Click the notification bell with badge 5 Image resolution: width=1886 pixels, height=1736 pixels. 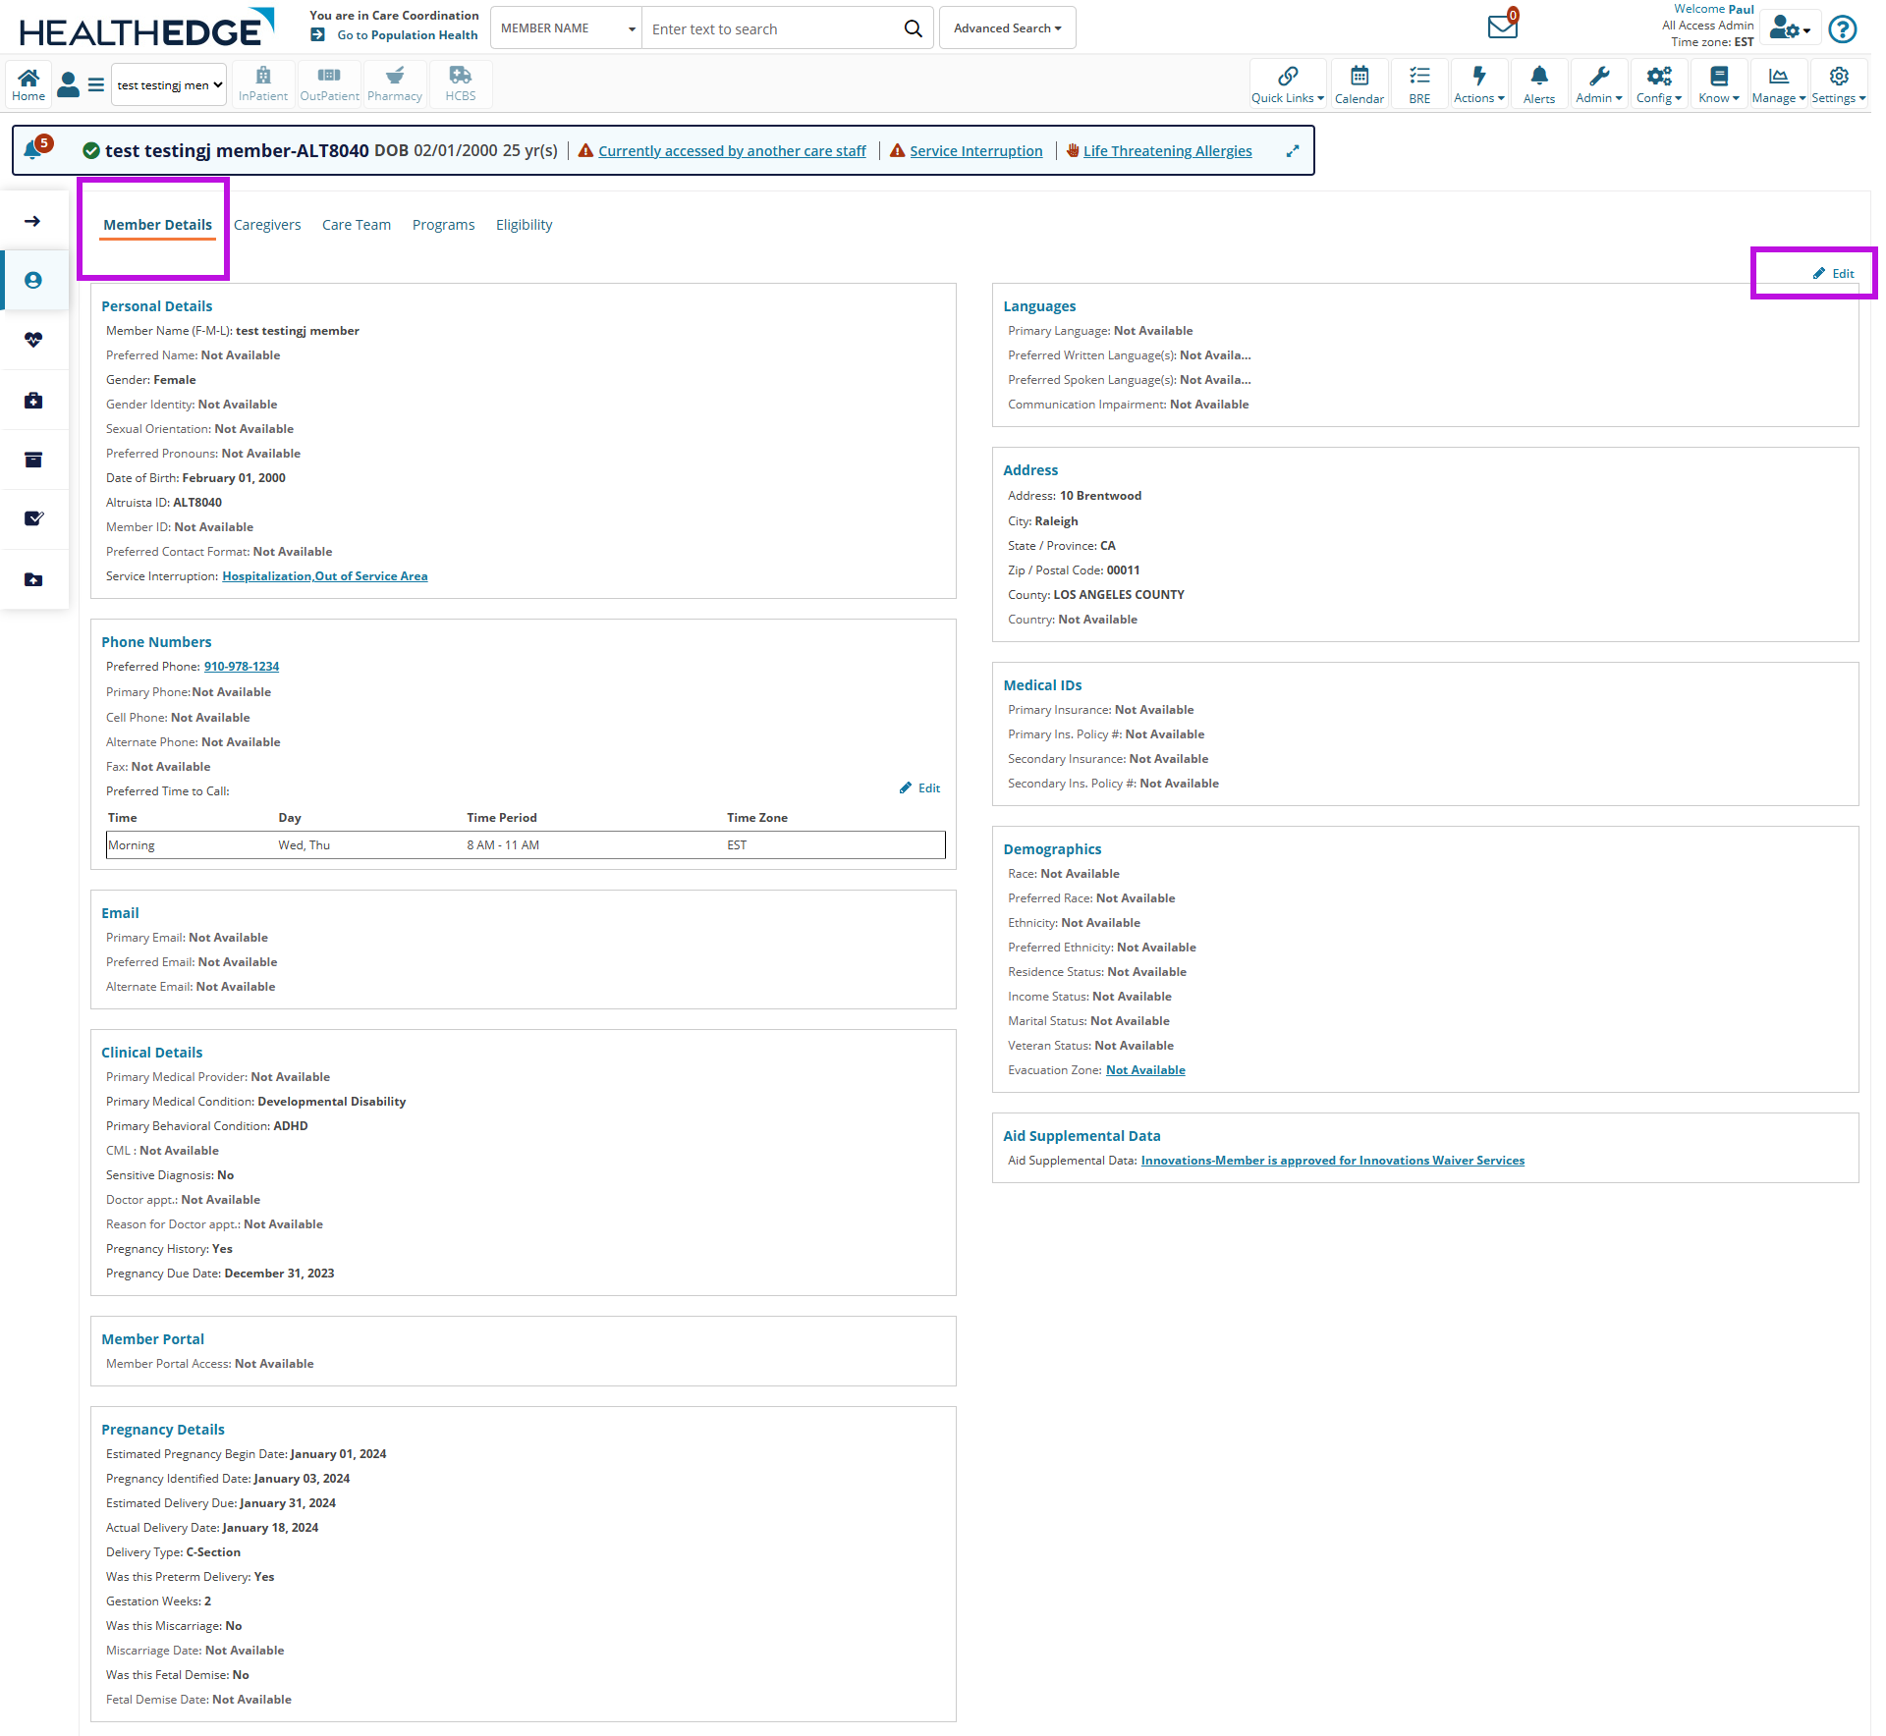(x=34, y=150)
